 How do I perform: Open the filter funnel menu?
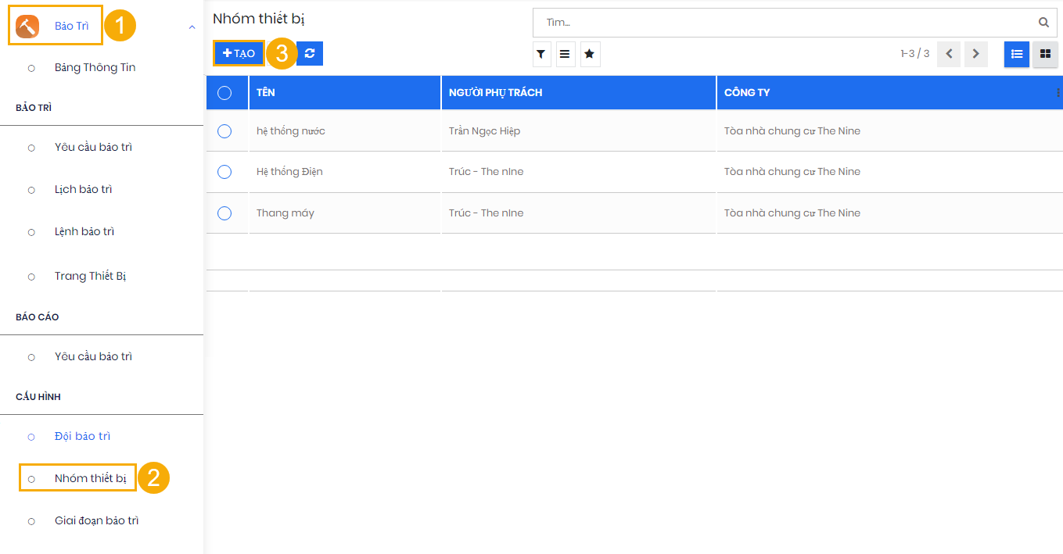coord(541,55)
